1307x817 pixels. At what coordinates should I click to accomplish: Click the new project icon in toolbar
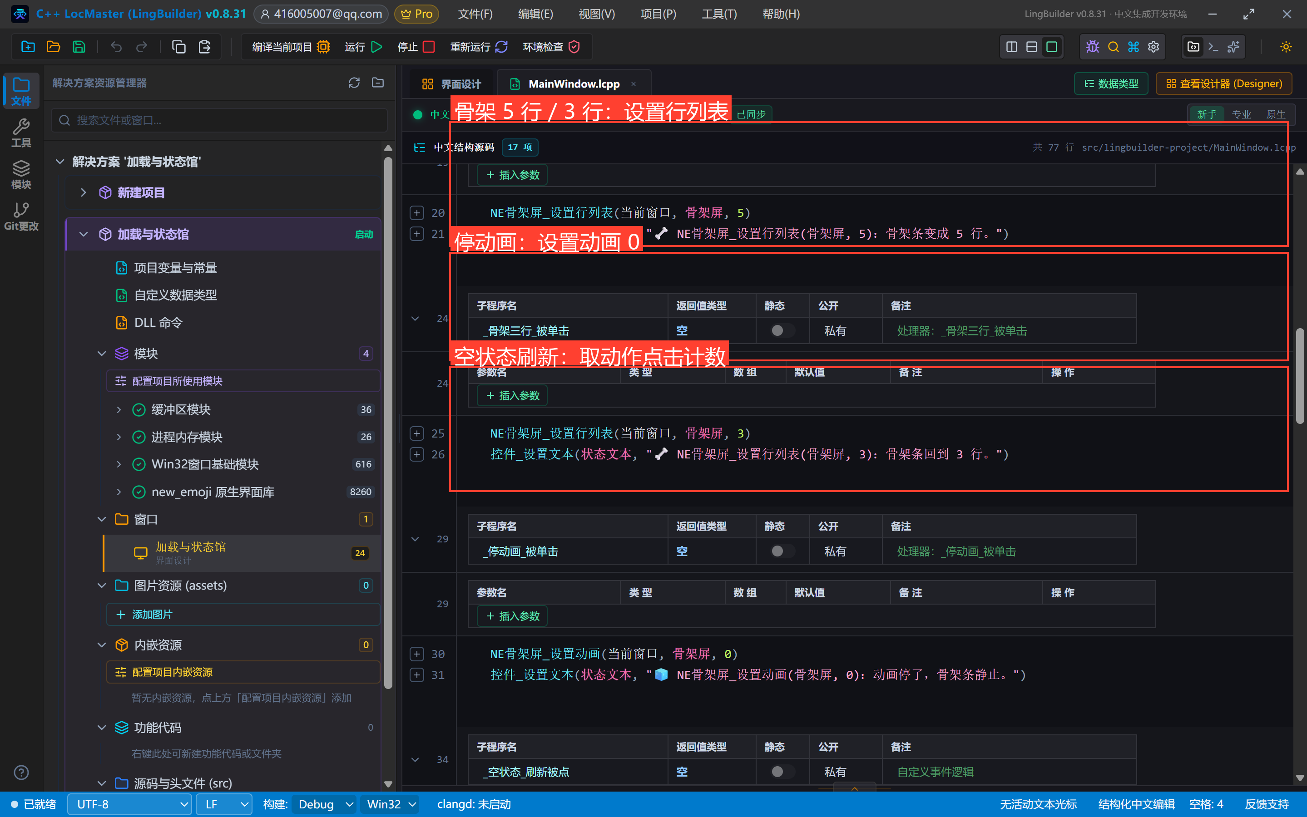point(28,47)
